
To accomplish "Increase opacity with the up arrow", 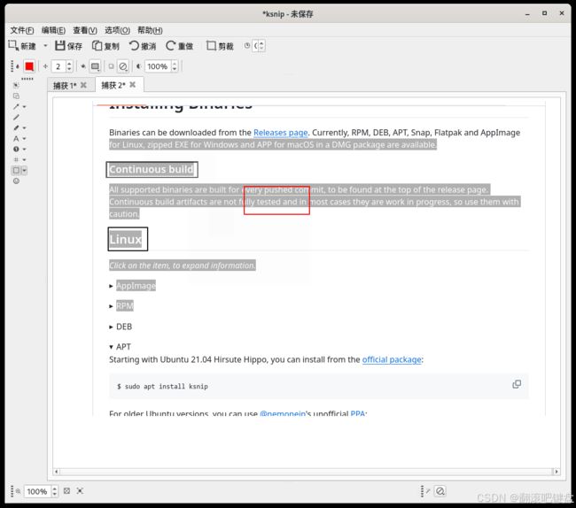I will coord(175,64).
